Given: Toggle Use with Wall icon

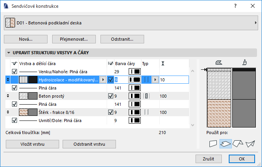Looking at the screenshot, I should tap(213, 144).
